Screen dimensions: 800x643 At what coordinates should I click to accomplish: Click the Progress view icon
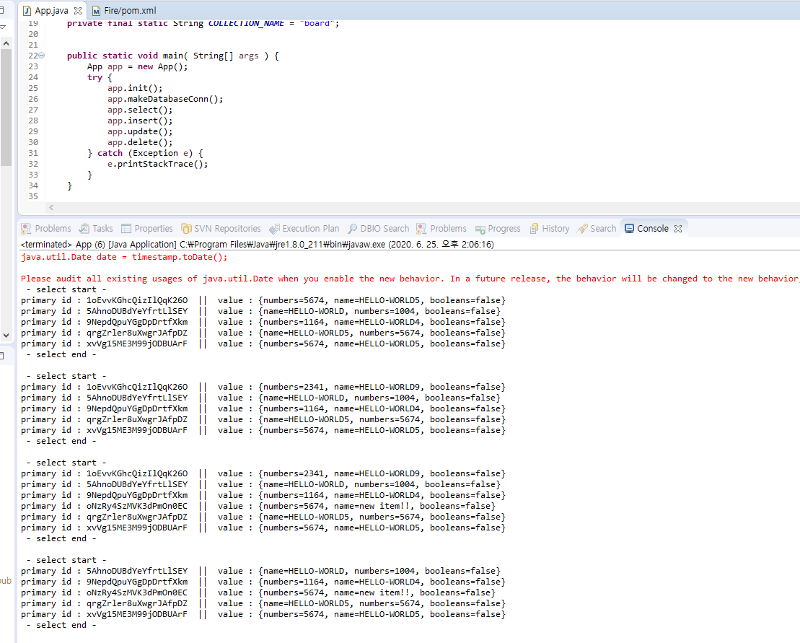pyautogui.click(x=480, y=229)
